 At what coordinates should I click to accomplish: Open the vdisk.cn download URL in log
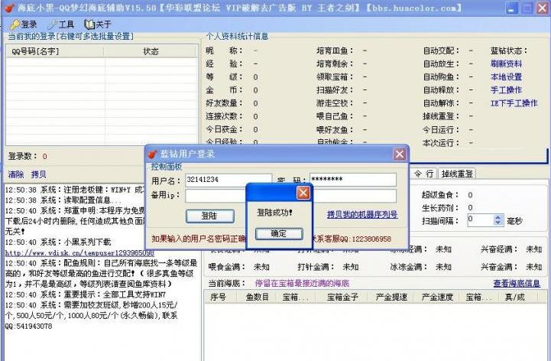[79, 252]
